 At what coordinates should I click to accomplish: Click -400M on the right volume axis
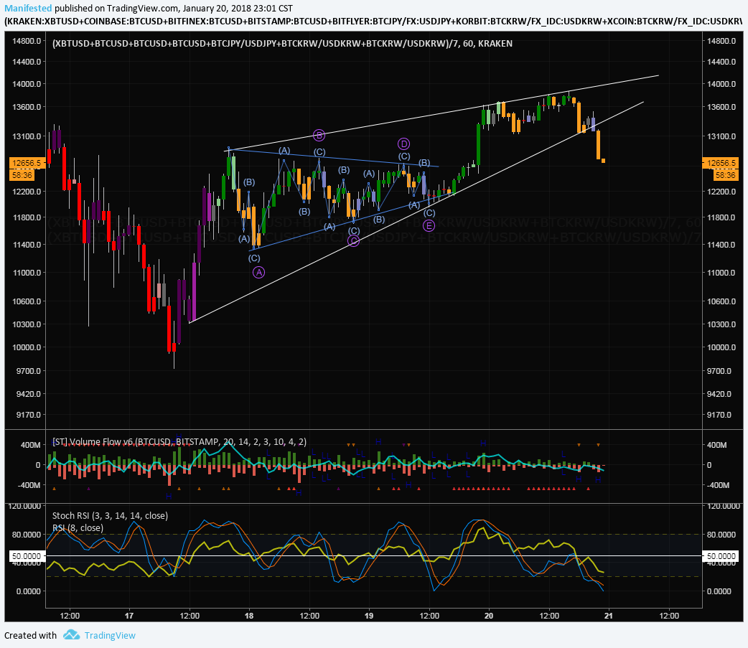point(717,485)
